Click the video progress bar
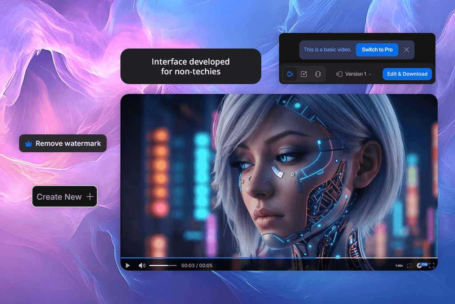The width and height of the screenshot is (455, 304). [x=279, y=258]
